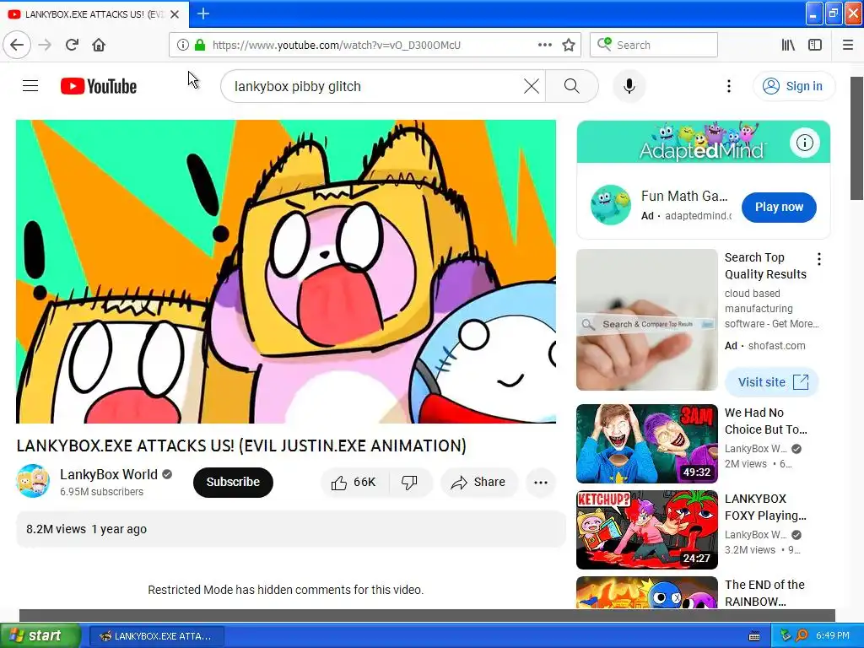Click the page vertical scrollbar thumb
The width and height of the screenshot is (864, 648).
point(857,138)
